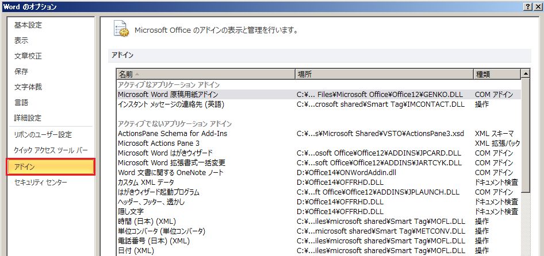Click the XML スキーマ type cell
Screen dimensions: 544x256
click(x=495, y=134)
